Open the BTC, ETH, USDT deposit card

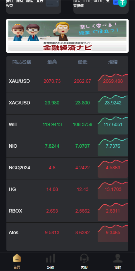coord(101,6)
